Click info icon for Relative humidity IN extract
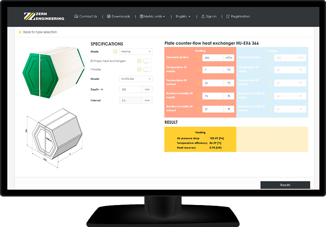The image size is (326, 227). pos(198,109)
